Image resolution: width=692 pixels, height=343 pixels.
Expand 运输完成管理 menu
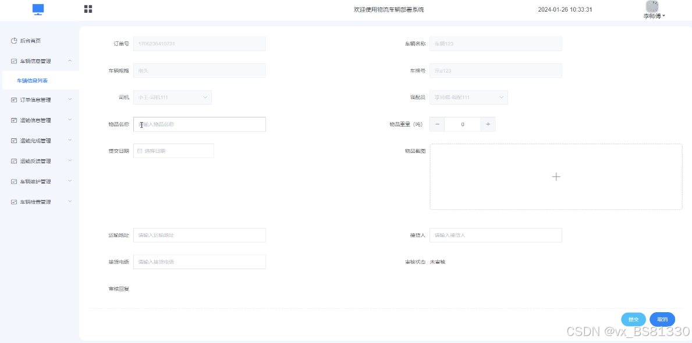[39, 141]
